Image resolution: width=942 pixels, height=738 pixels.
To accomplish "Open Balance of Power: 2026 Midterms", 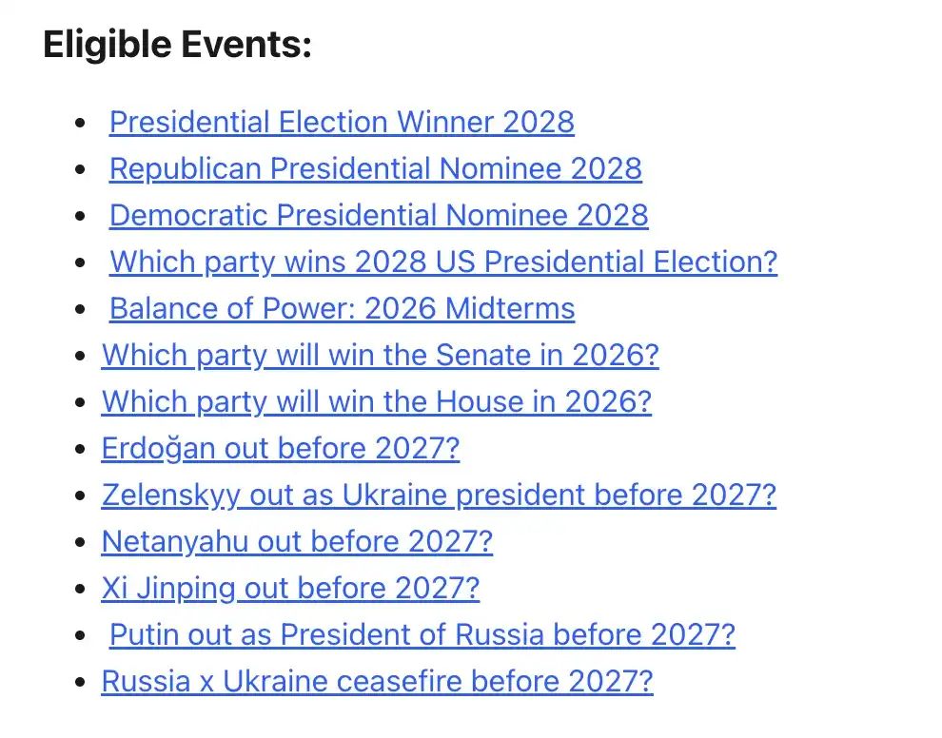I will (x=342, y=309).
